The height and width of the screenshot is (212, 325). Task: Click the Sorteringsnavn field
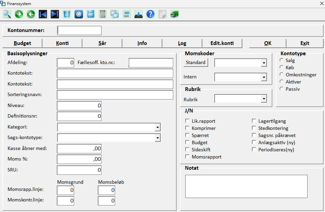pyautogui.click(x=115, y=95)
